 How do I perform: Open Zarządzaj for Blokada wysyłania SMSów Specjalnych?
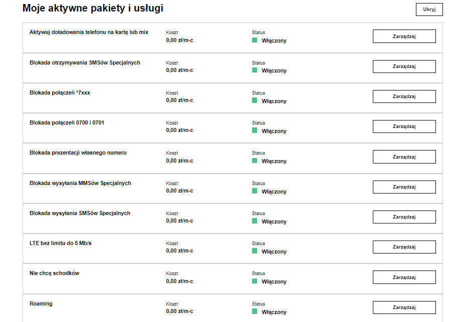(404, 217)
